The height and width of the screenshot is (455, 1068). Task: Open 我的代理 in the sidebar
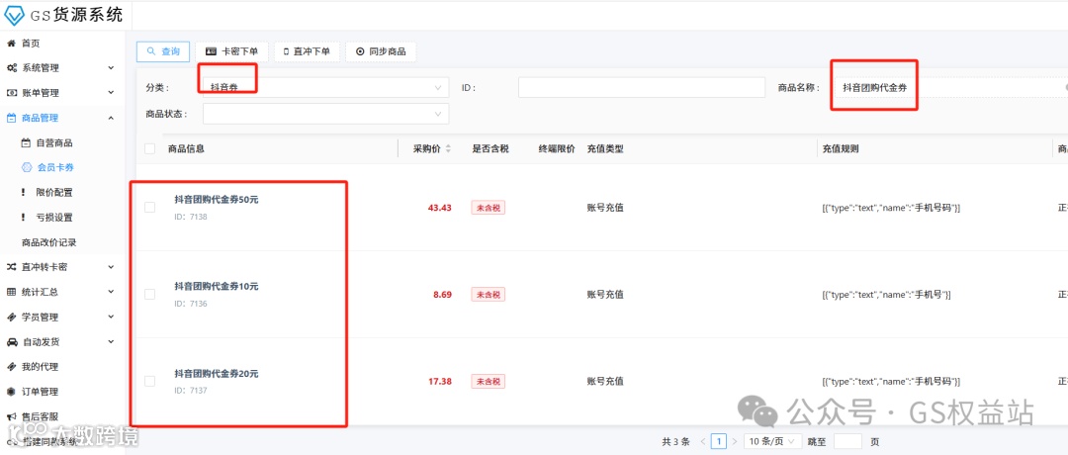(x=41, y=367)
